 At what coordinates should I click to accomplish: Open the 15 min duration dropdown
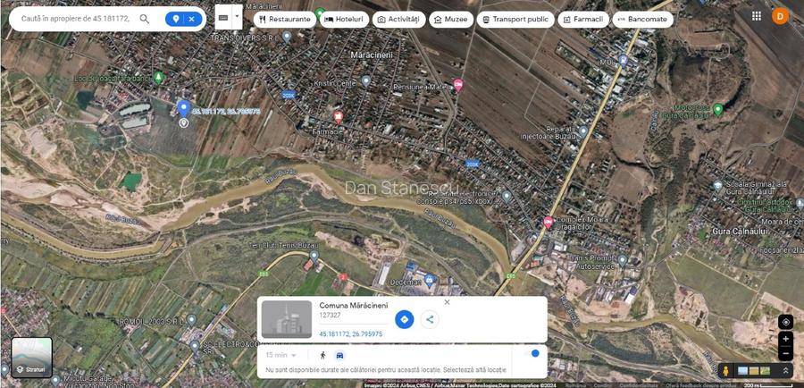[281, 355]
